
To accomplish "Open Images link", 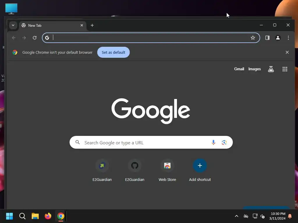I will [254, 69].
